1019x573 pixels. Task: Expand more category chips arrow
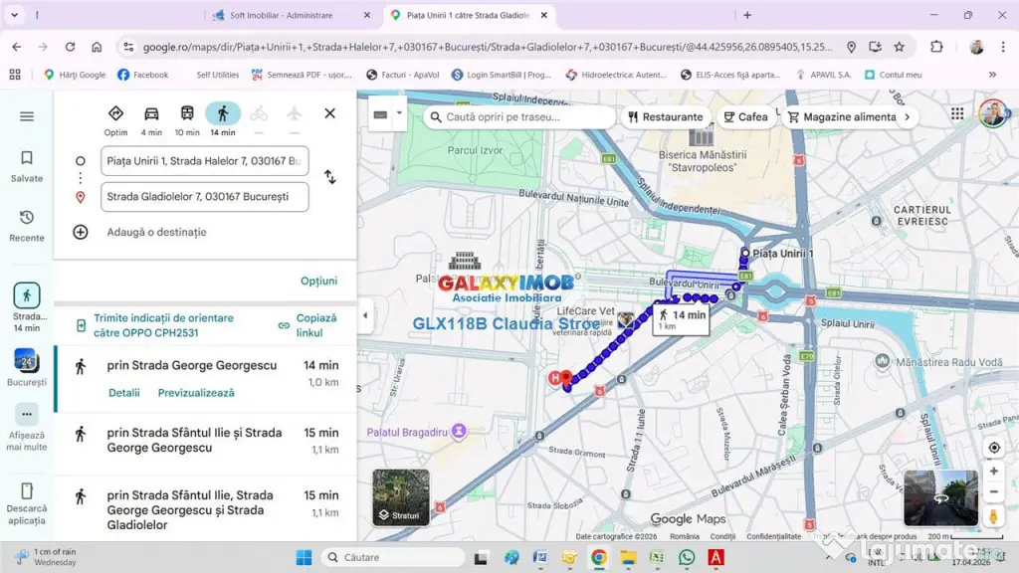pyautogui.click(x=908, y=117)
